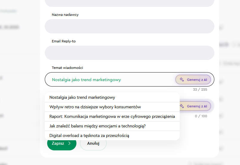Click the sparkle icon in the subject field
Image resolution: width=240 pixels, height=165 pixels.
[x=182, y=80]
